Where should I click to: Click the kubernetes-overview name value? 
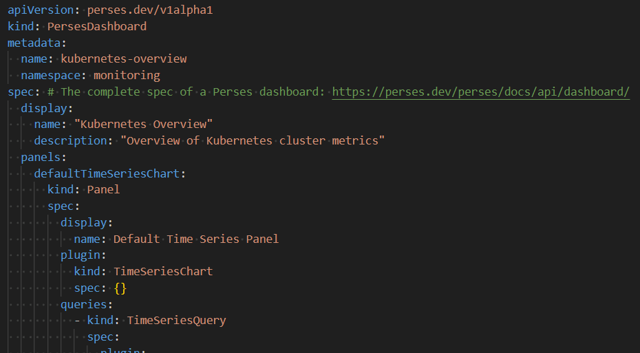pos(124,58)
